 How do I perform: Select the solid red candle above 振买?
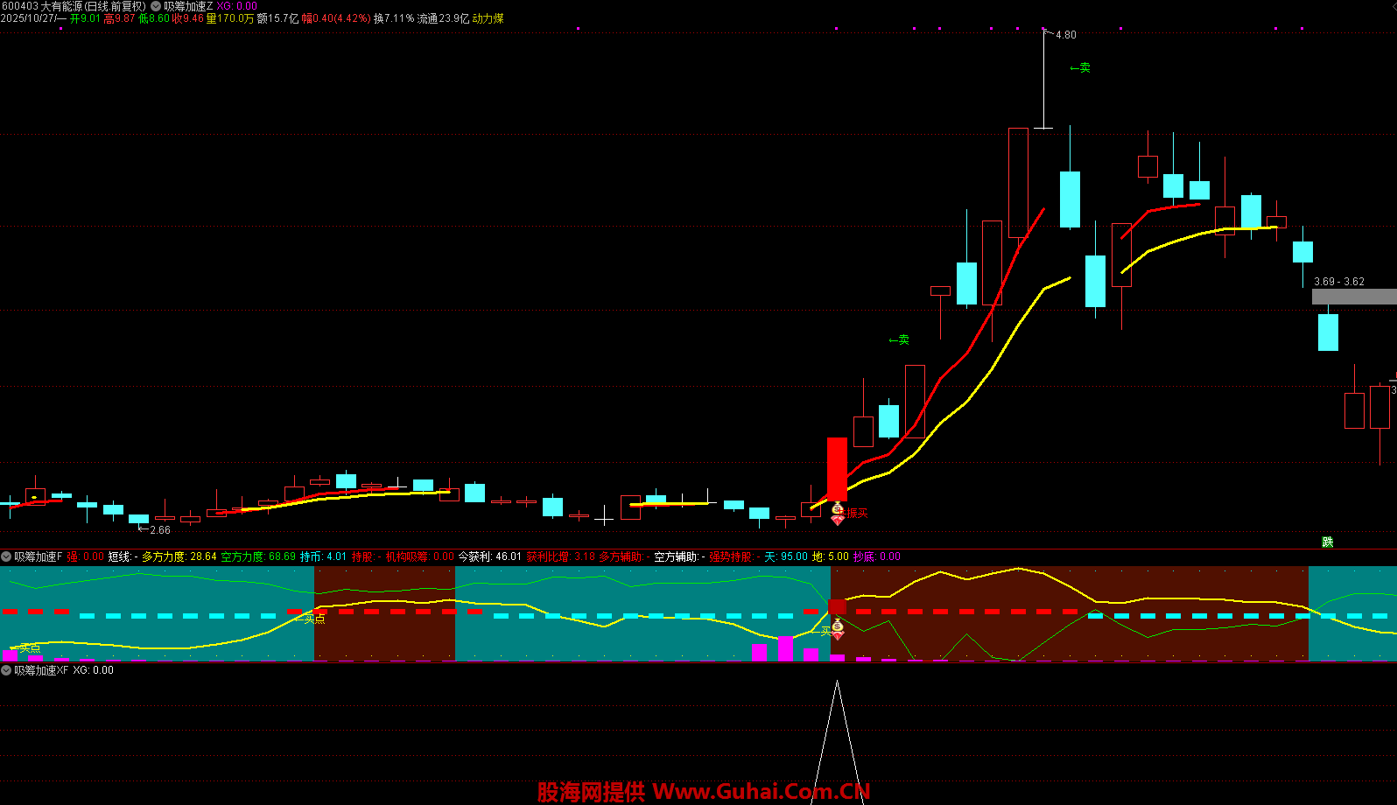[x=838, y=469]
